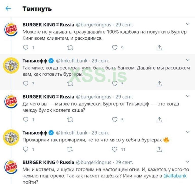
Task: Like Burger King's 100% cashback tweet
Action: point(115,47)
